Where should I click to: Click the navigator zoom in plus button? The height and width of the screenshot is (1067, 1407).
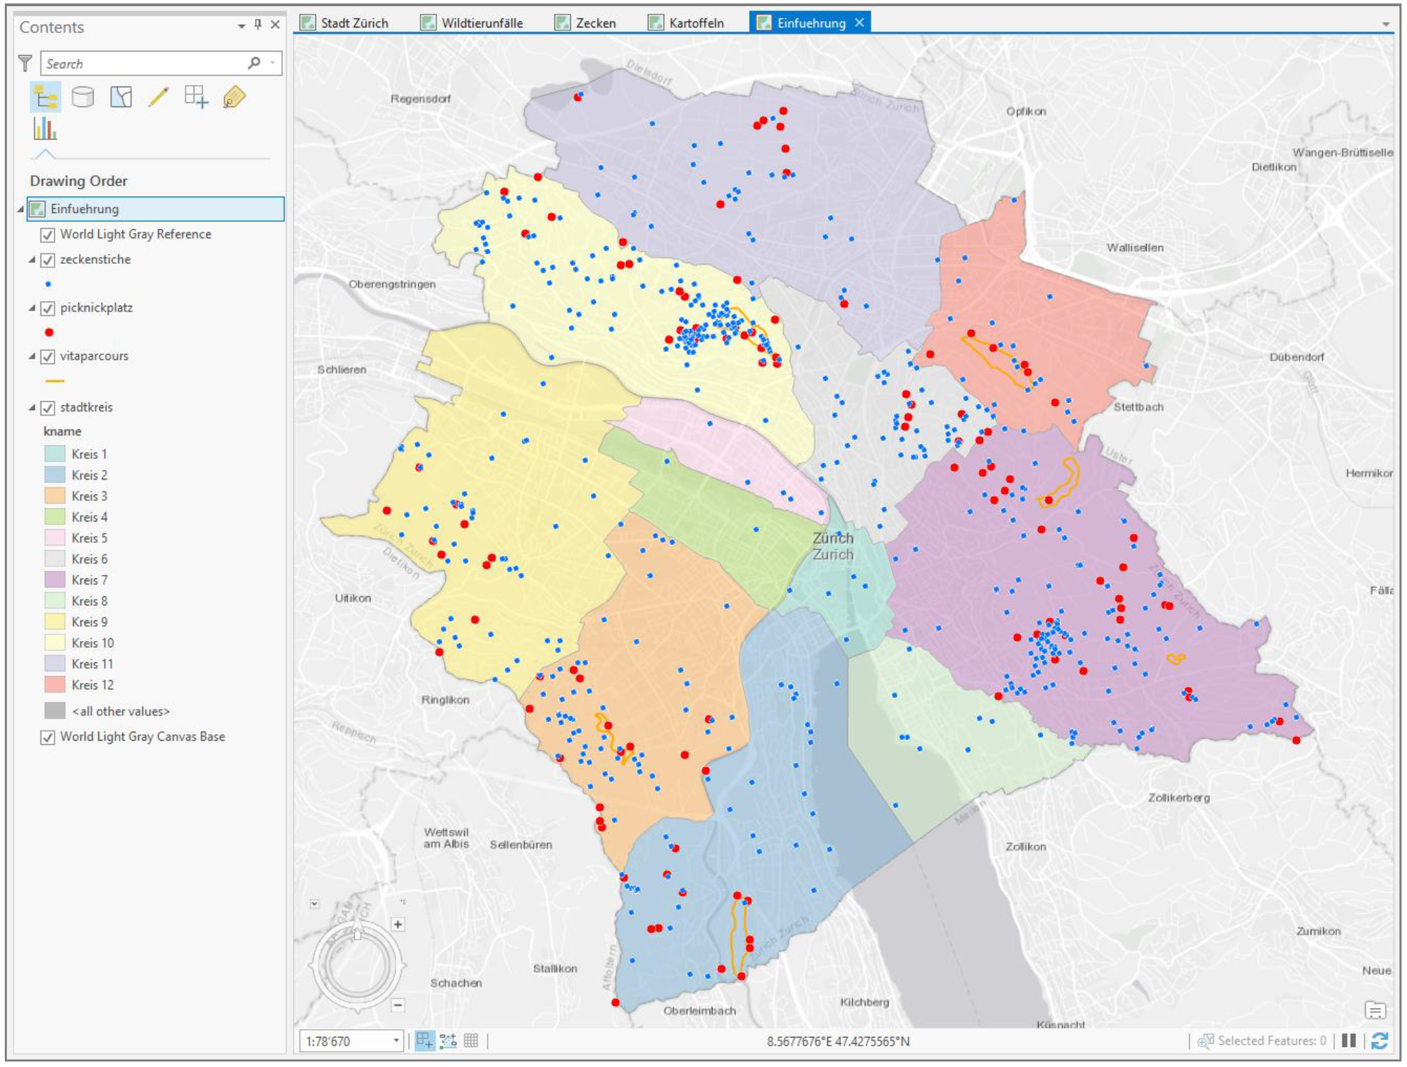(398, 925)
